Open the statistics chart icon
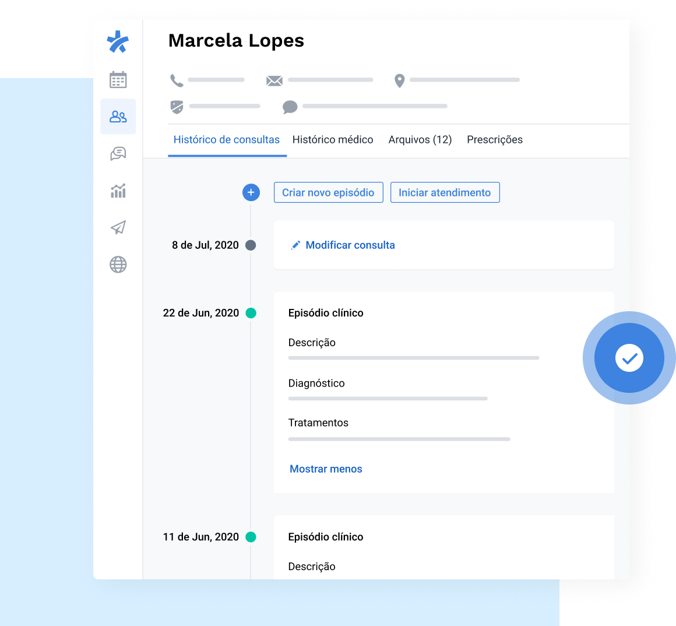Viewport: 676px width, 626px height. point(118,191)
